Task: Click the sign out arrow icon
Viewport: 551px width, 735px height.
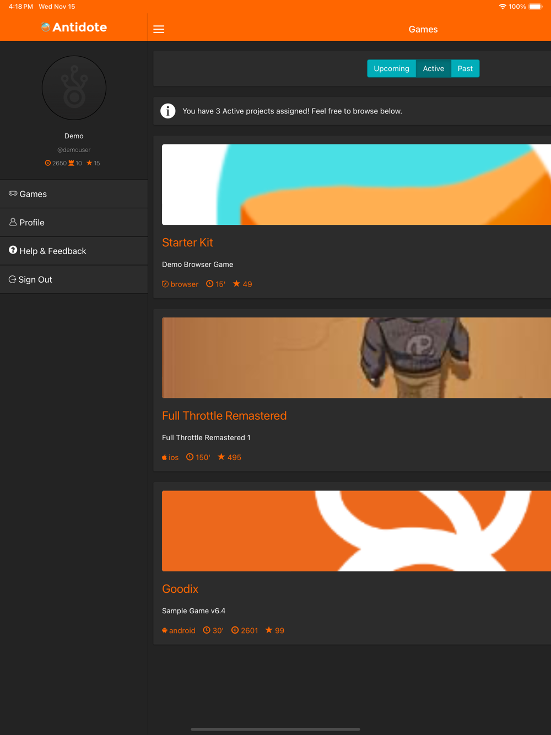Action: [x=12, y=279]
